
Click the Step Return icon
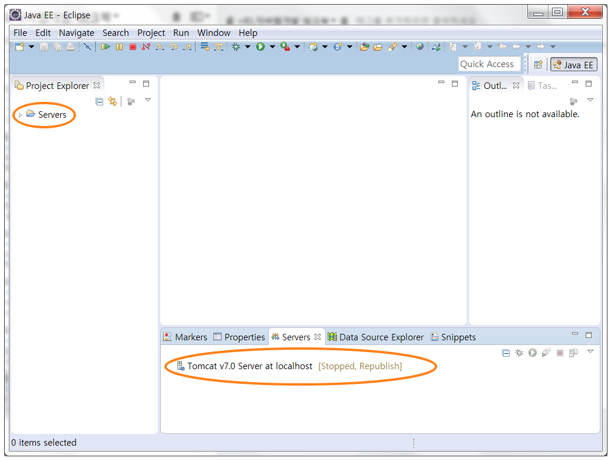187,47
